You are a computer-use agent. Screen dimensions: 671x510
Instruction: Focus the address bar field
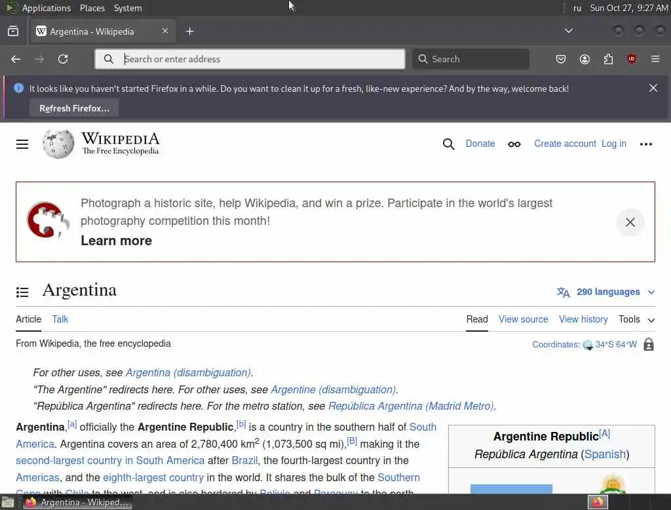click(x=250, y=59)
